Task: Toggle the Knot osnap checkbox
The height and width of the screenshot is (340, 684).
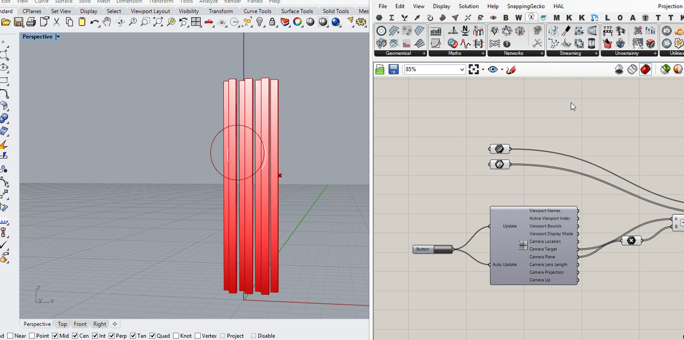Action: 176,336
